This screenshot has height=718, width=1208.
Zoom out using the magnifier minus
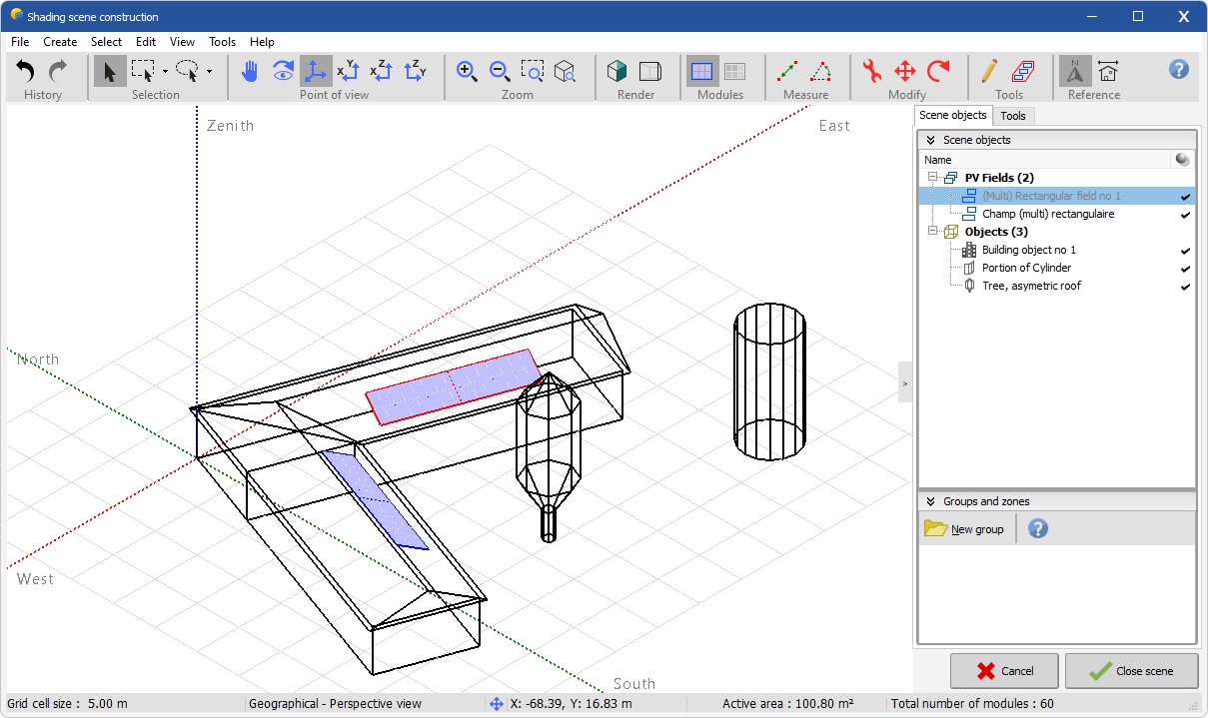[x=500, y=71]
